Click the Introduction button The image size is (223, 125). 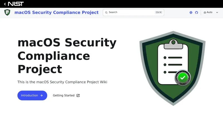click(32, 96)
